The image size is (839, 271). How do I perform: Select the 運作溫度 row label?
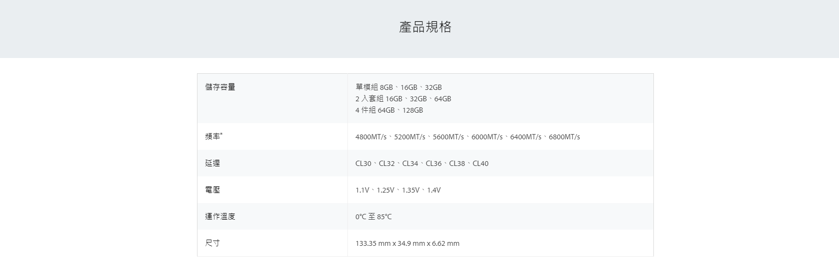click(220, 216)
